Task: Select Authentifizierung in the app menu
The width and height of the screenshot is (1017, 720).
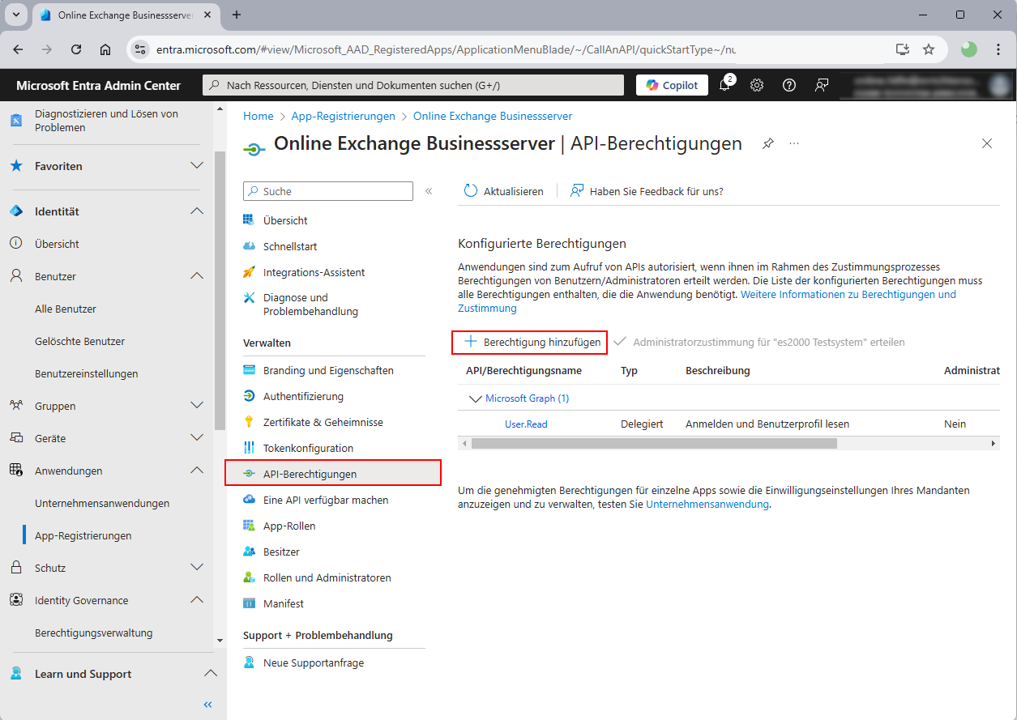Action: click(303, 396)
